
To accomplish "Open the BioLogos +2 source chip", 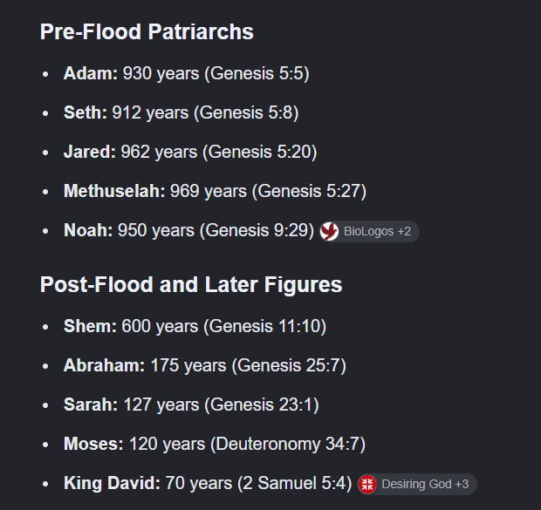I will tap(369, 231).
